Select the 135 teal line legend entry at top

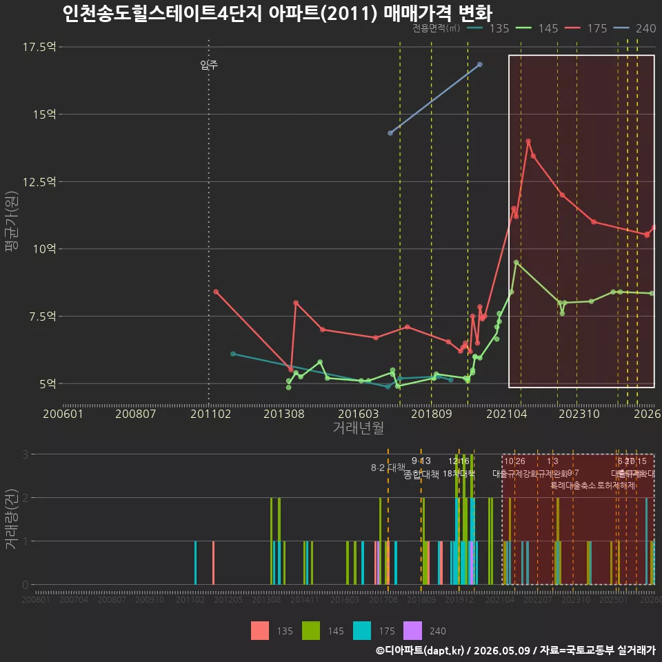(489, 28)
